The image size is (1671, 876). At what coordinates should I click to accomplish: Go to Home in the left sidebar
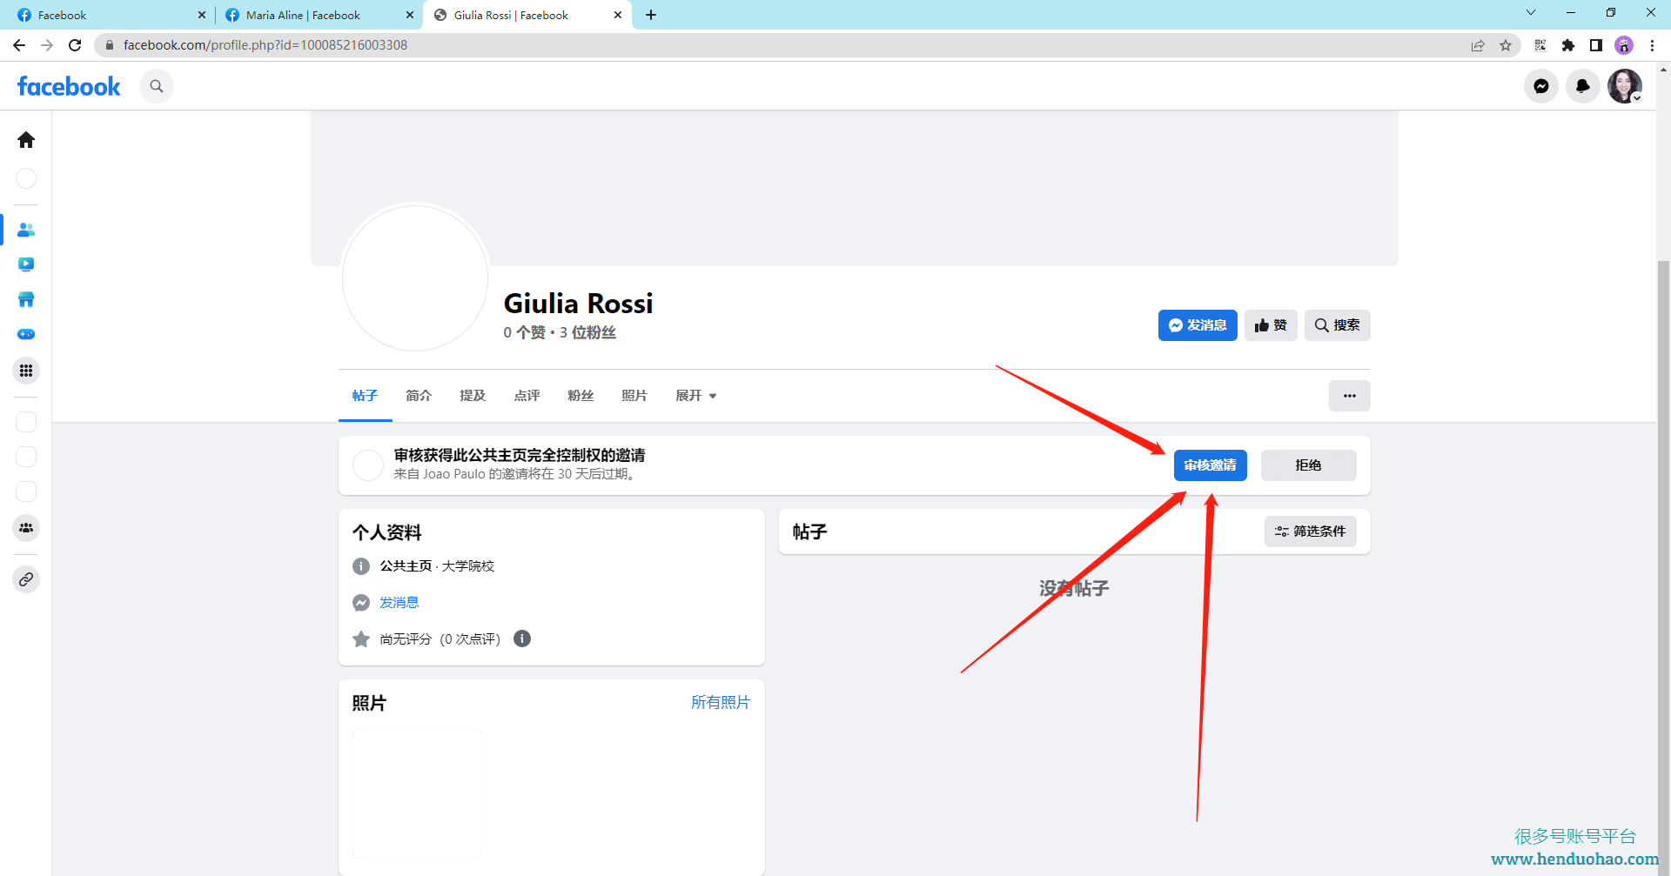click(26, 140)
